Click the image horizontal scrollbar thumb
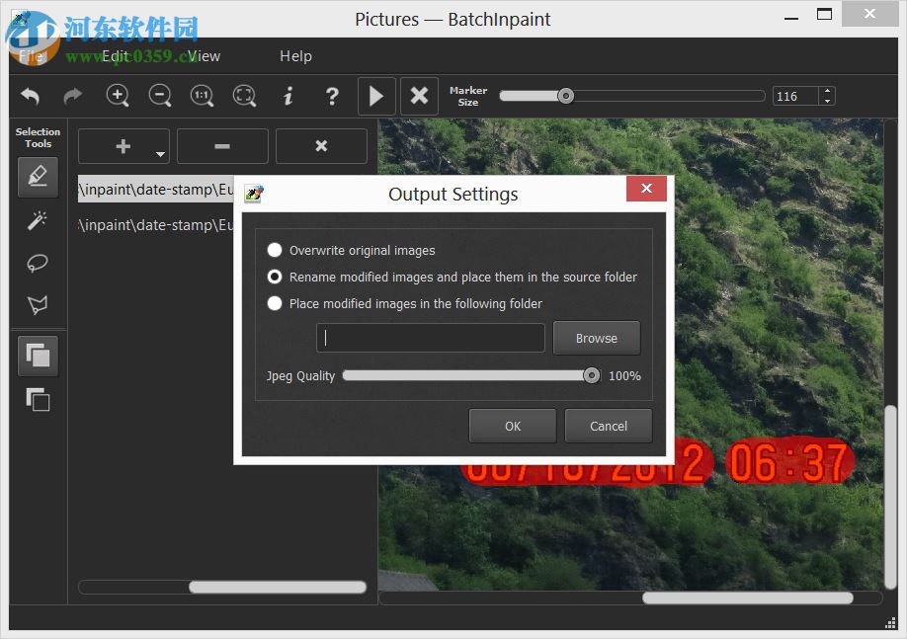907x639 pixels. pyautogui.click(x=747, y=598)
